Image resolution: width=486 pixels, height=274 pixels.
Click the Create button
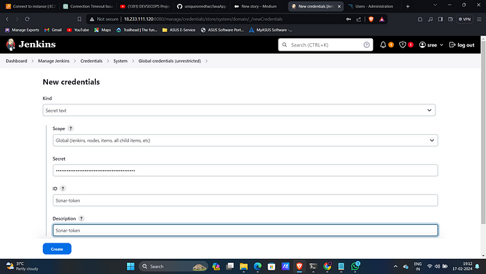click(57, 249)
